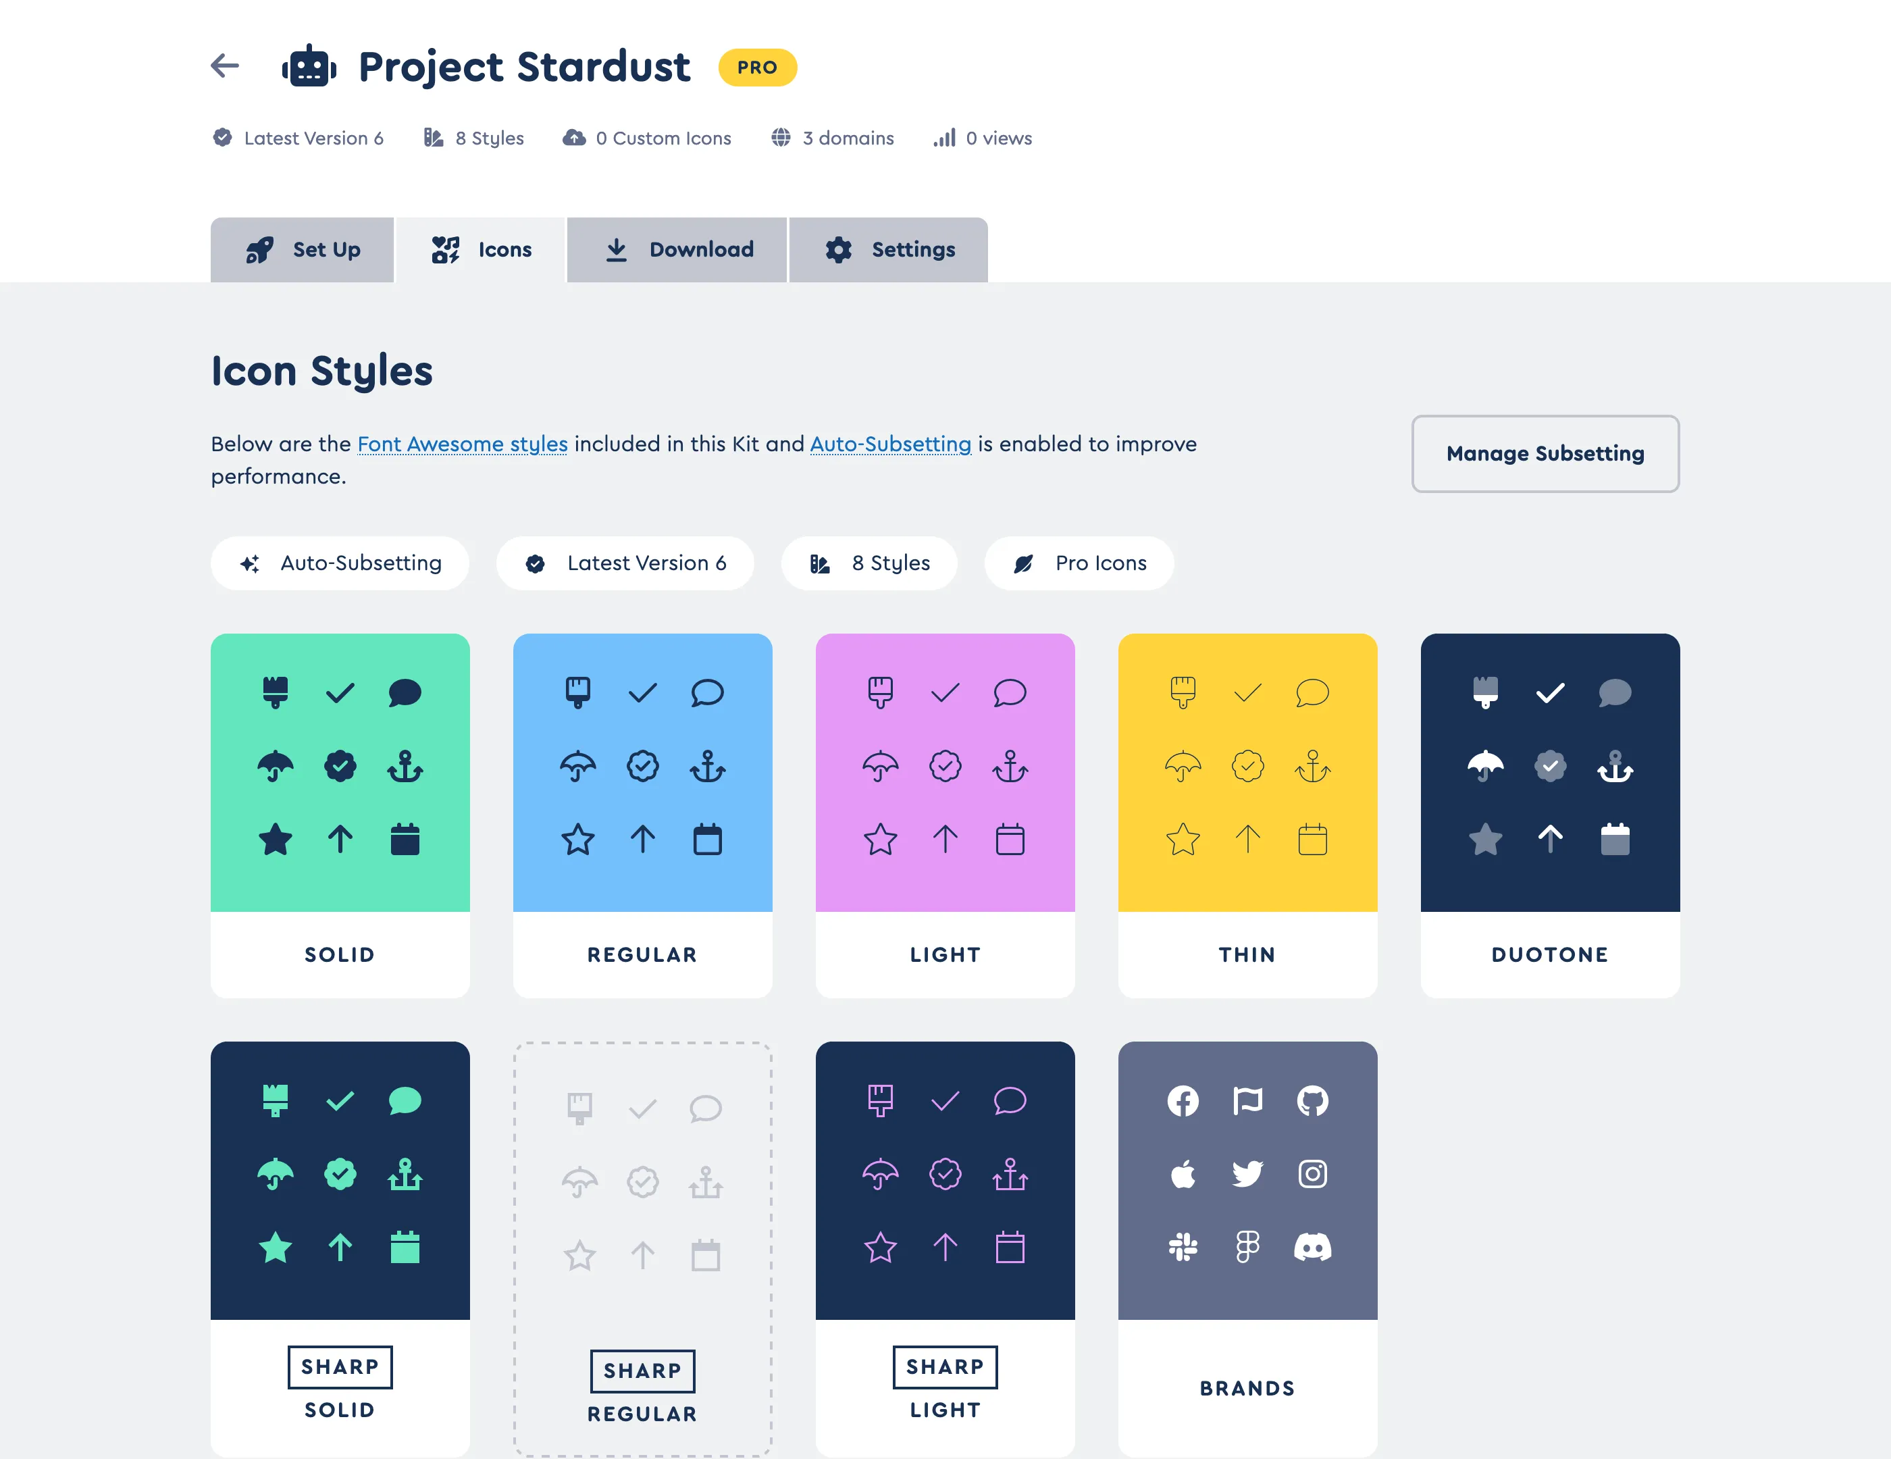Click the Auto-Subsetting link in the description
Screen dimensions: 1891x1459
click(x=890, y=443)
